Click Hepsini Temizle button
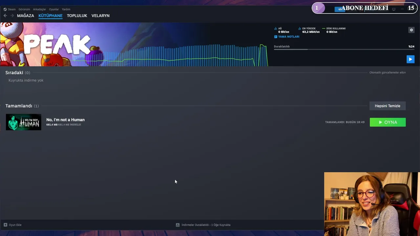This screenshot has height=236, width=420. [x=388, y=106]
